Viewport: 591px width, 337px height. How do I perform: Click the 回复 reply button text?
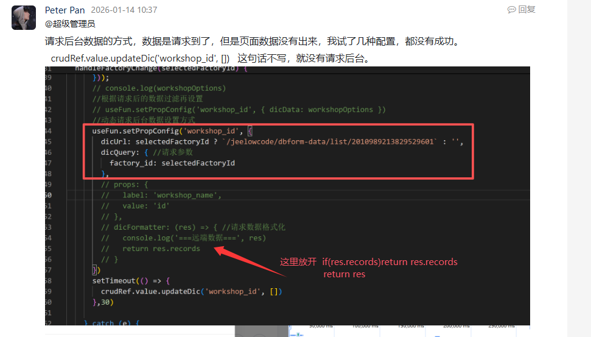click(526, 10)
